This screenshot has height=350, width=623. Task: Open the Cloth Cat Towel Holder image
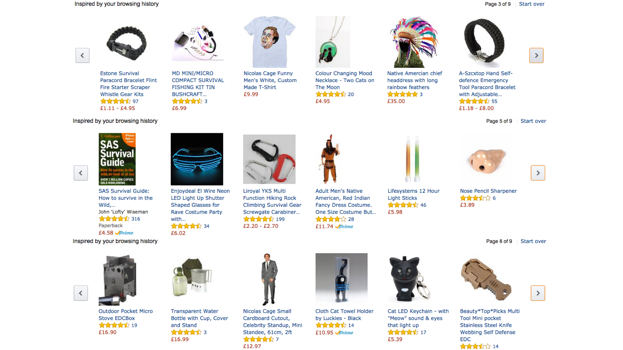click(x=341, y=278)
